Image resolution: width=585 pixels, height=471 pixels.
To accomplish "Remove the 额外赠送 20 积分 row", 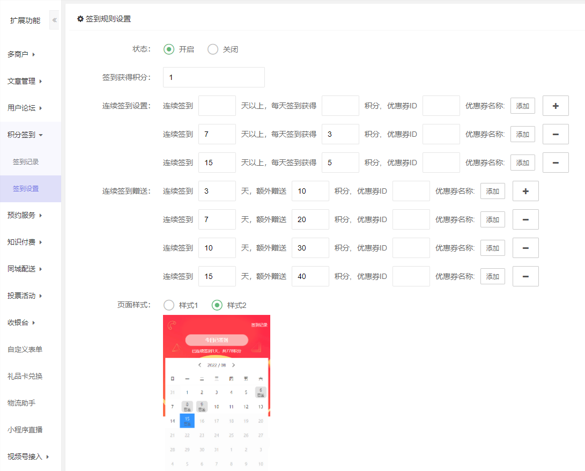I will (x=525, y=219).
